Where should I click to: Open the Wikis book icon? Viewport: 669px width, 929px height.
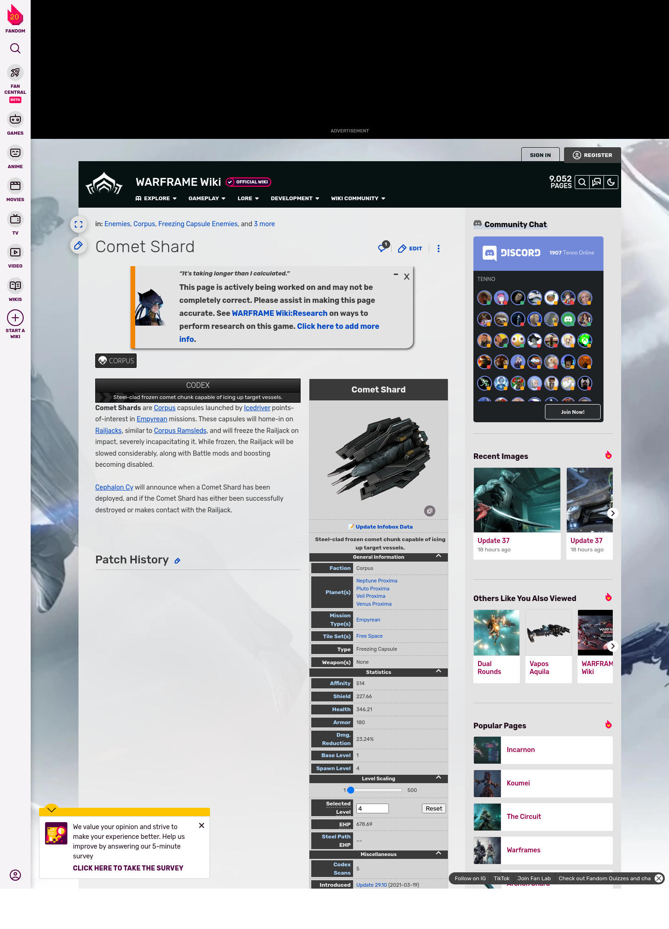(15, 285)
